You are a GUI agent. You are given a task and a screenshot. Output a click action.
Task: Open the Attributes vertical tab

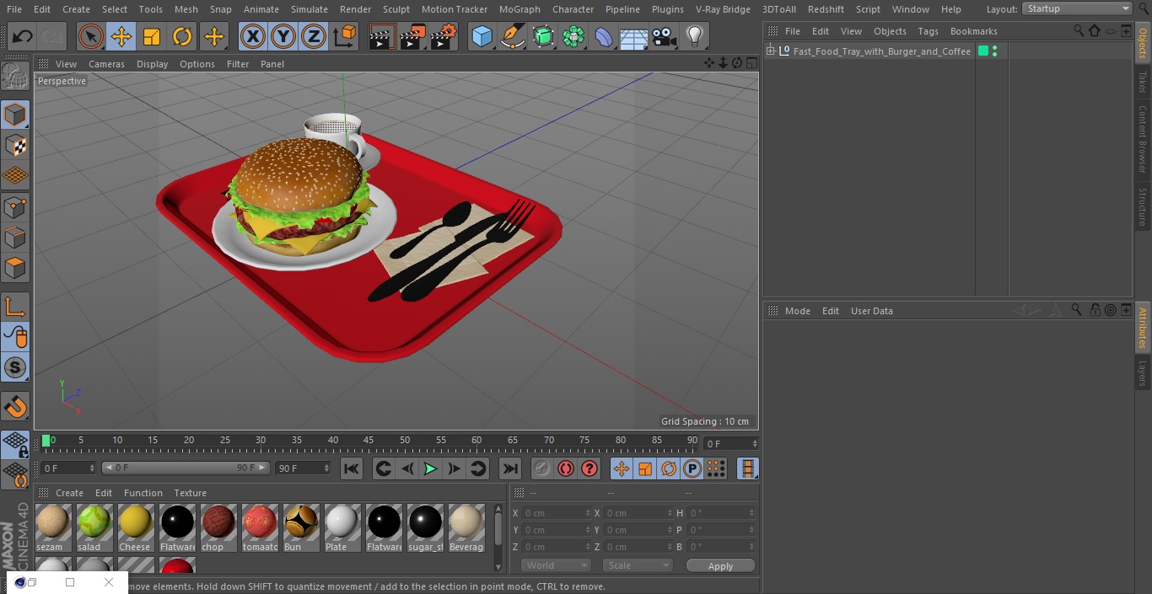[x=1143, y=328]
